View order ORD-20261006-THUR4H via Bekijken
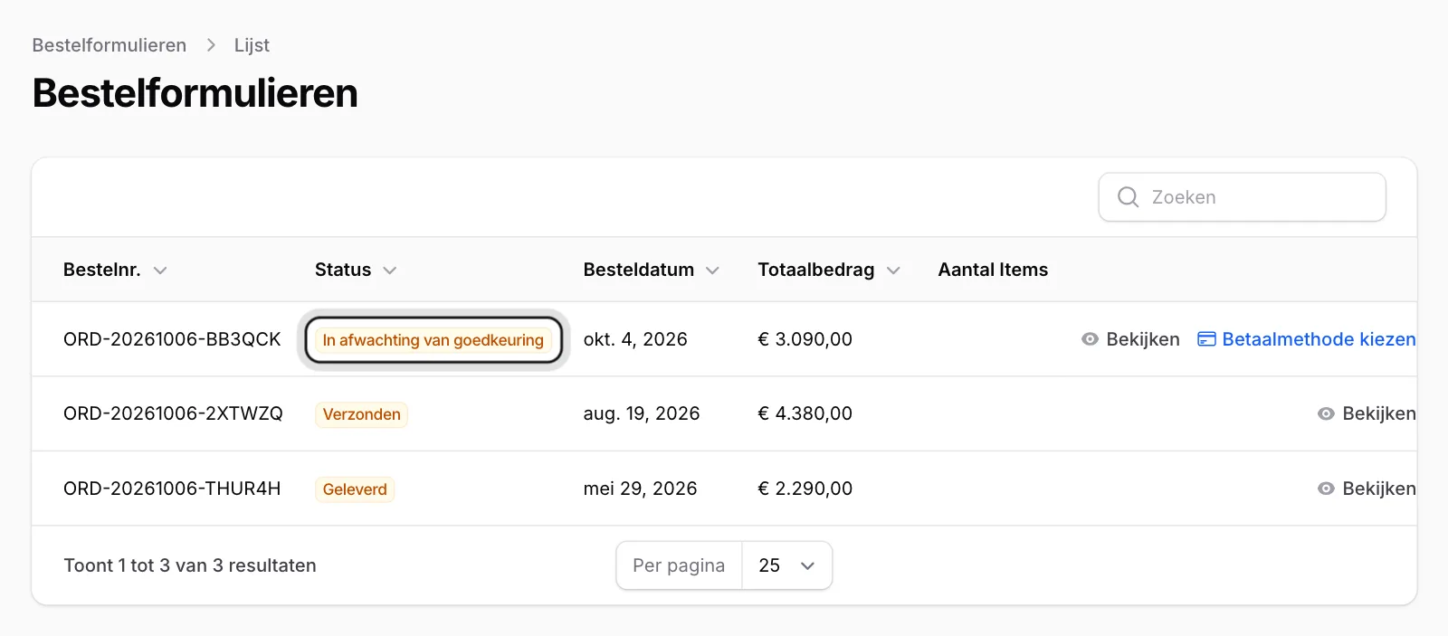The image size is (1448, 636). (1367, 489)
